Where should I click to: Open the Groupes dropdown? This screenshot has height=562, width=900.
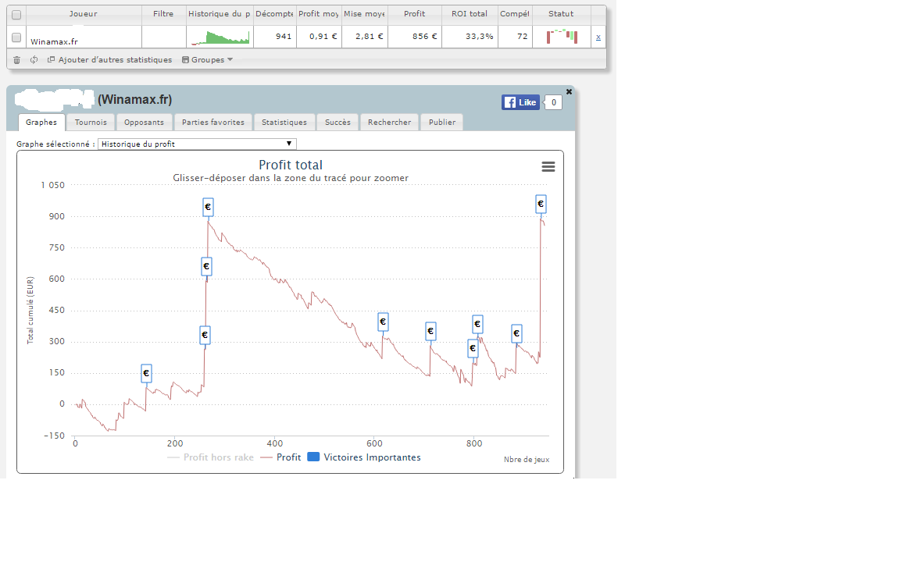pyautogui.click(x=207, y=59)
